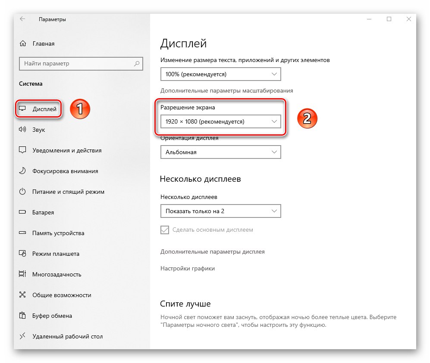The image size is (430, 363).
Task: Click the Удаленный рабочий стол icon
Action: (23, 336)
